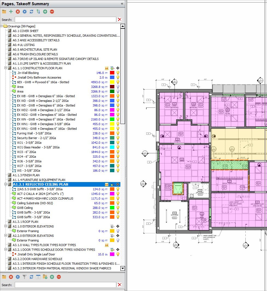Click the sort order icon in top toolbar
Image resolution: width=267 pixels, height=291 pixels.
(x=38, y=11)
